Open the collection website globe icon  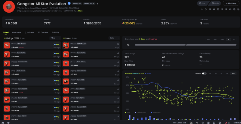point(234,9)
